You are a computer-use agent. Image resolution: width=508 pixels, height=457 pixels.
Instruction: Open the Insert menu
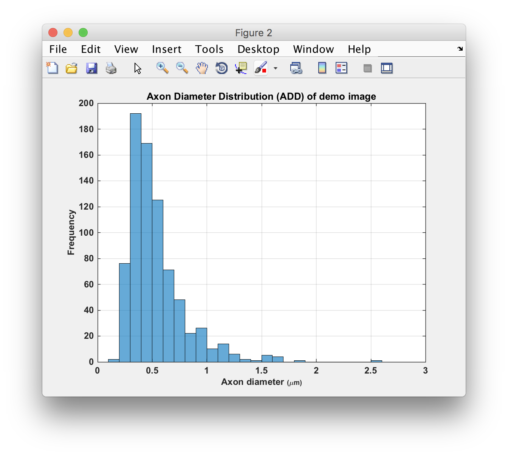(167, 49)
